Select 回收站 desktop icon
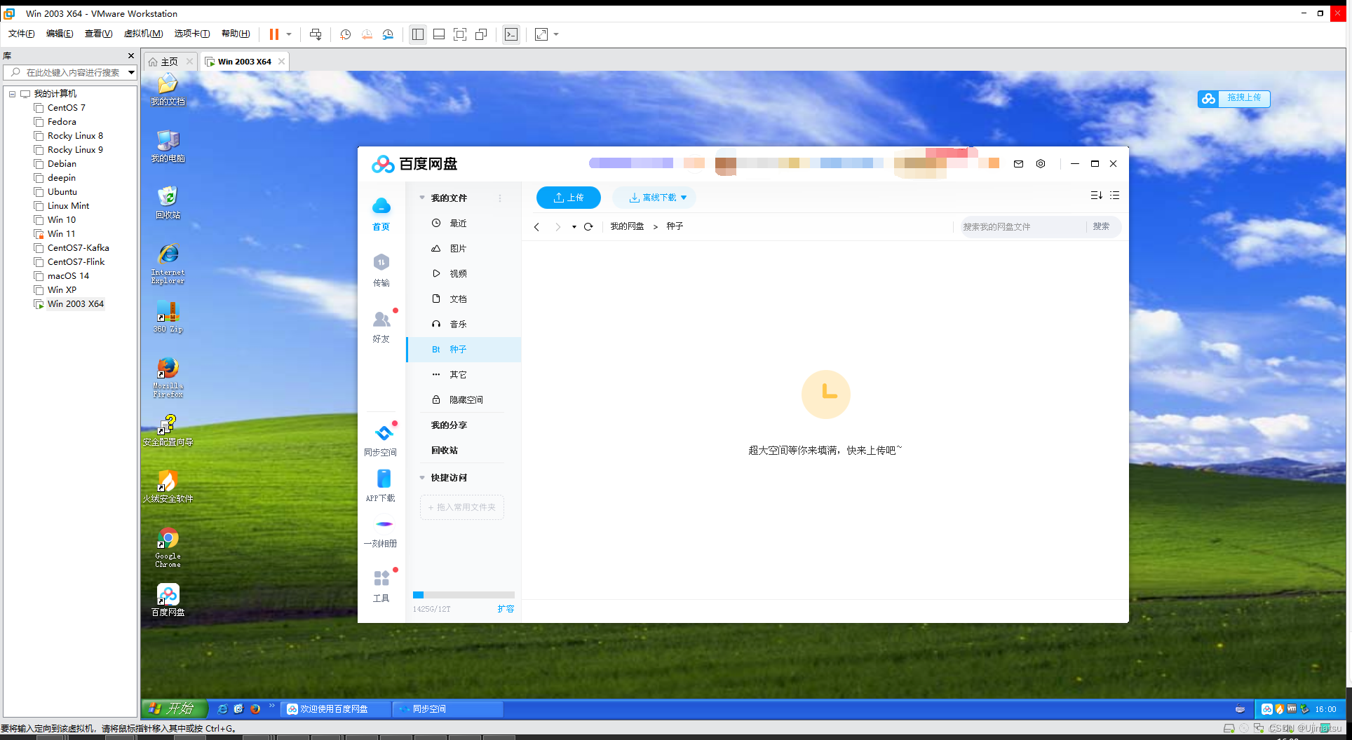Screen dimensions: 1352x740 (x=168, y=203)
